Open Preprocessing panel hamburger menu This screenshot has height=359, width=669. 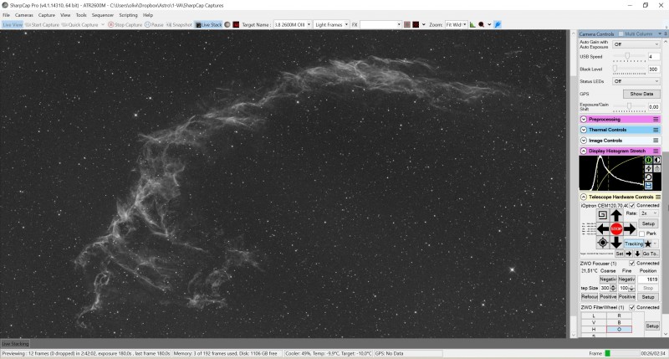[x=656, y=119]
